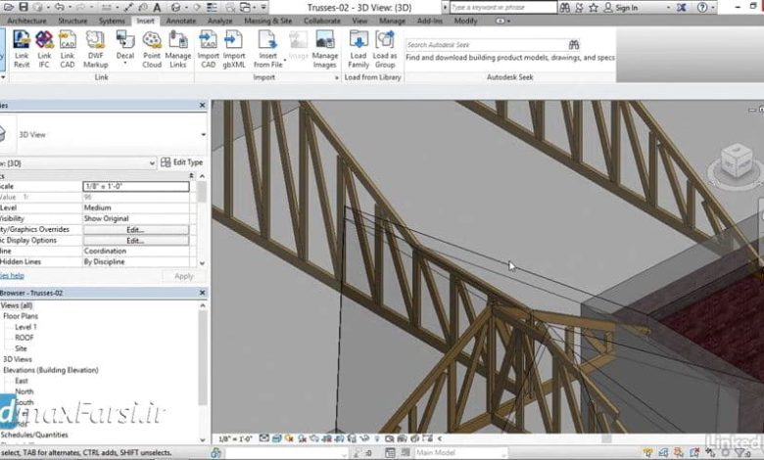Select Site floor plan in browser
Image resolution: width=764 pixels, height=460 pixels.
coord(21,348)
